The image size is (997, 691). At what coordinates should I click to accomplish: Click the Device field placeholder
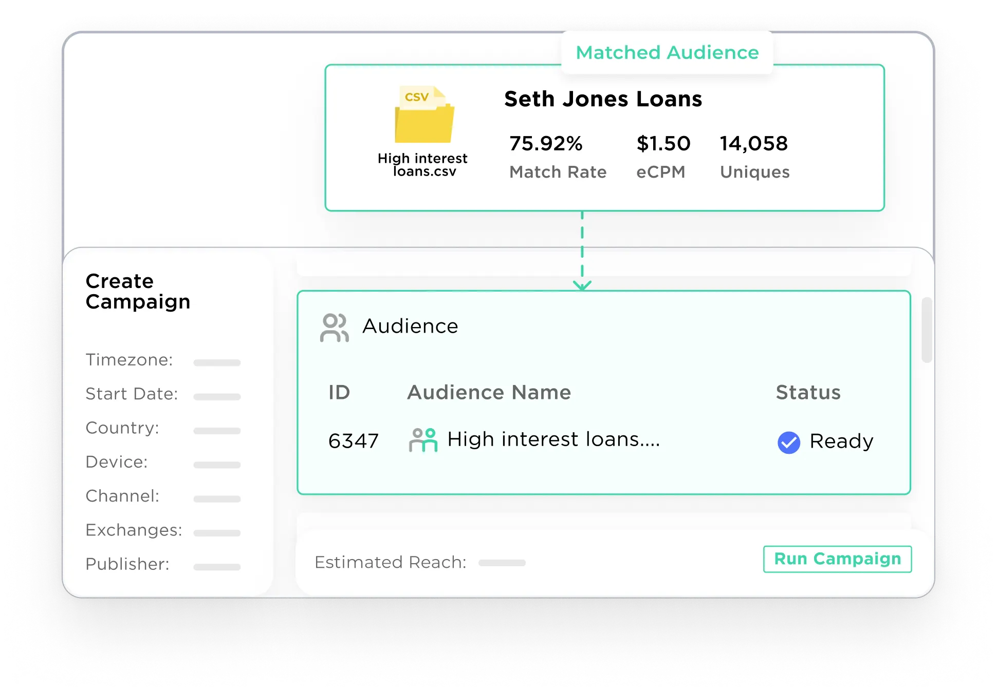tap(217, 465)
